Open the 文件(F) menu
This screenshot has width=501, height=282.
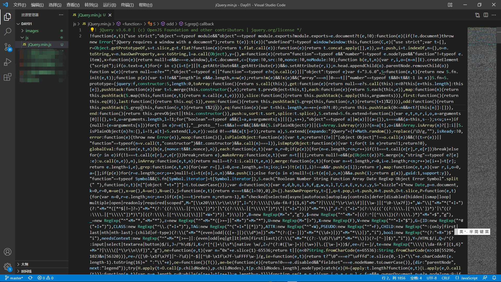pos(20,5)
